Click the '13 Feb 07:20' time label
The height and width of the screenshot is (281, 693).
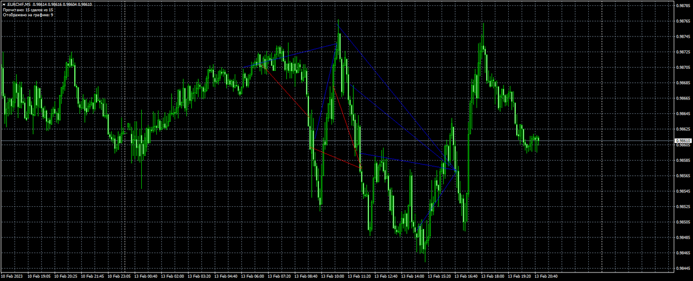[279, 276]
